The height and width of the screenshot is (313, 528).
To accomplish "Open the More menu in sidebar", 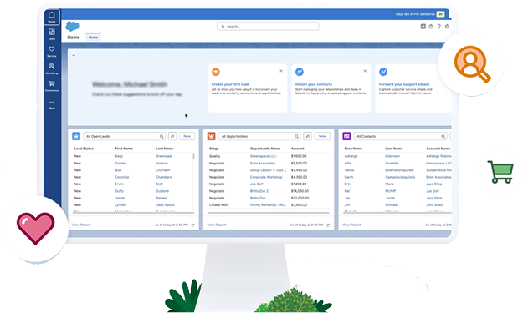I will tap(52, 104).
